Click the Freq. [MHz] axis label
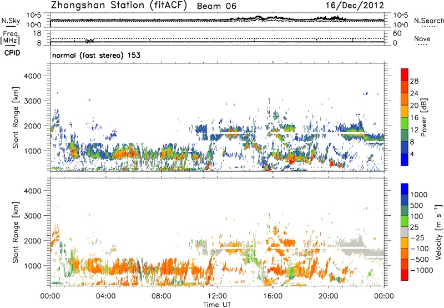 click(10, 38)
